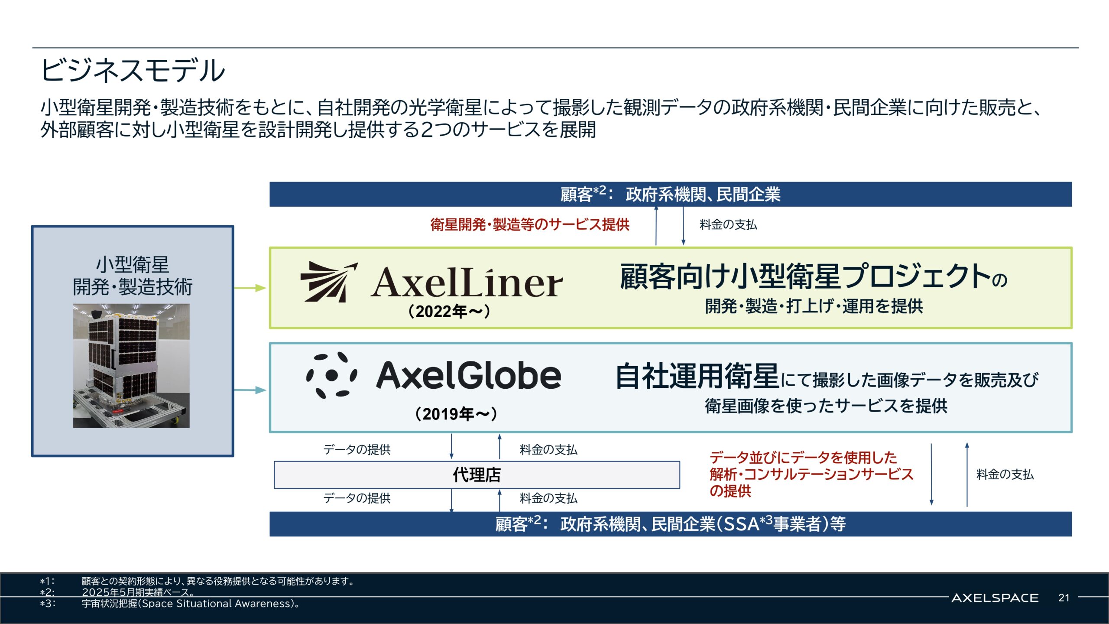Click the bottom customer banner with SSA事業者
1109x624 pixels.
[671, 524]
